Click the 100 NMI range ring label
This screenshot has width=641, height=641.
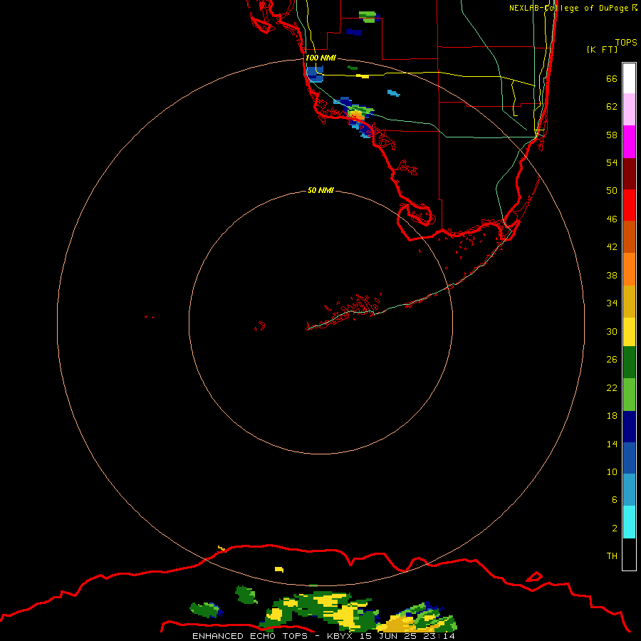click(320, 58)
